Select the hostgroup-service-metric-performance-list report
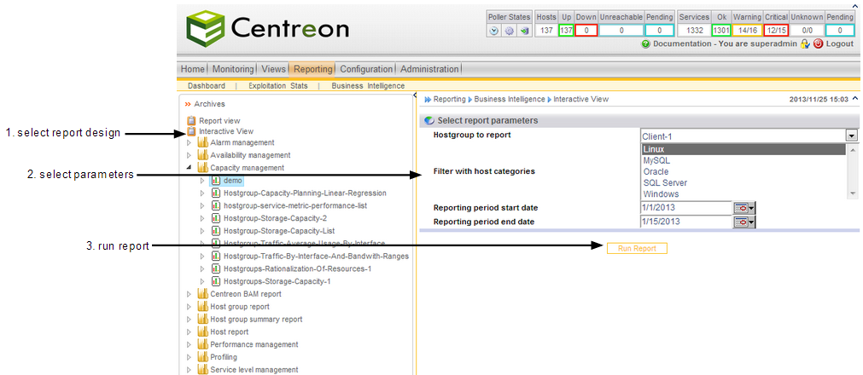Screen dimensions: 863x375 click(x=295, y=205)
